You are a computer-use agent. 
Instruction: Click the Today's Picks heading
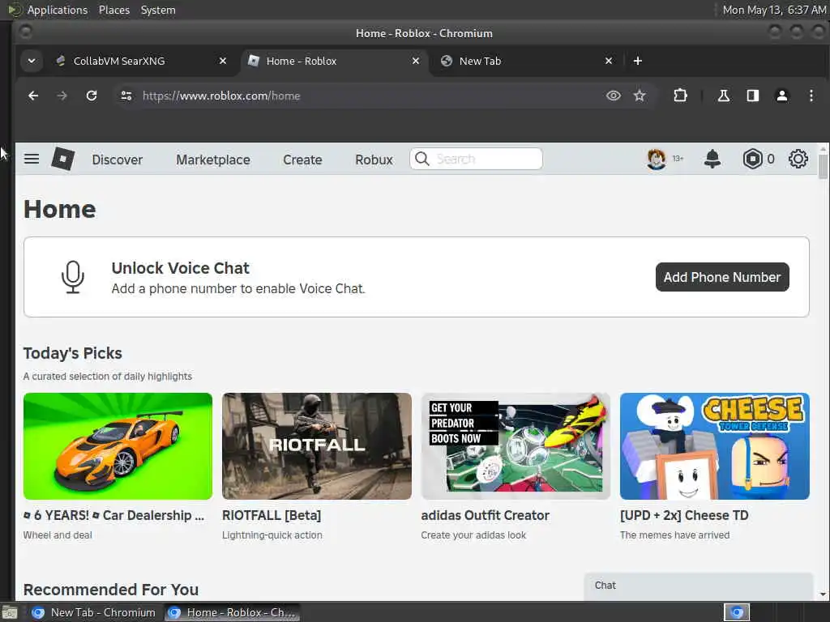click(x=72, y=353)
